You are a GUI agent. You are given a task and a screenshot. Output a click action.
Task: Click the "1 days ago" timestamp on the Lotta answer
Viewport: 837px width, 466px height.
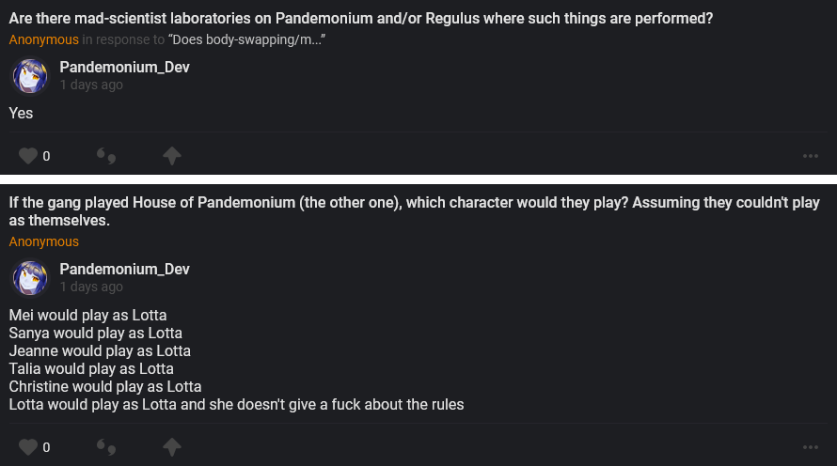[x=91, y=287]
